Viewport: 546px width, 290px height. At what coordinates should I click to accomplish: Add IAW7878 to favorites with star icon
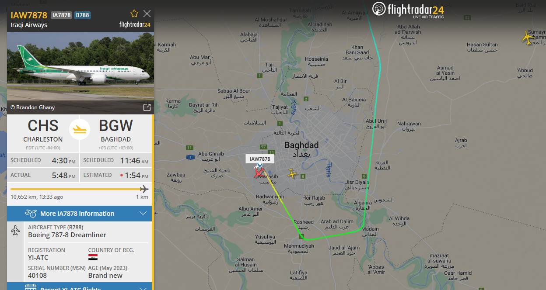[134, 14]
